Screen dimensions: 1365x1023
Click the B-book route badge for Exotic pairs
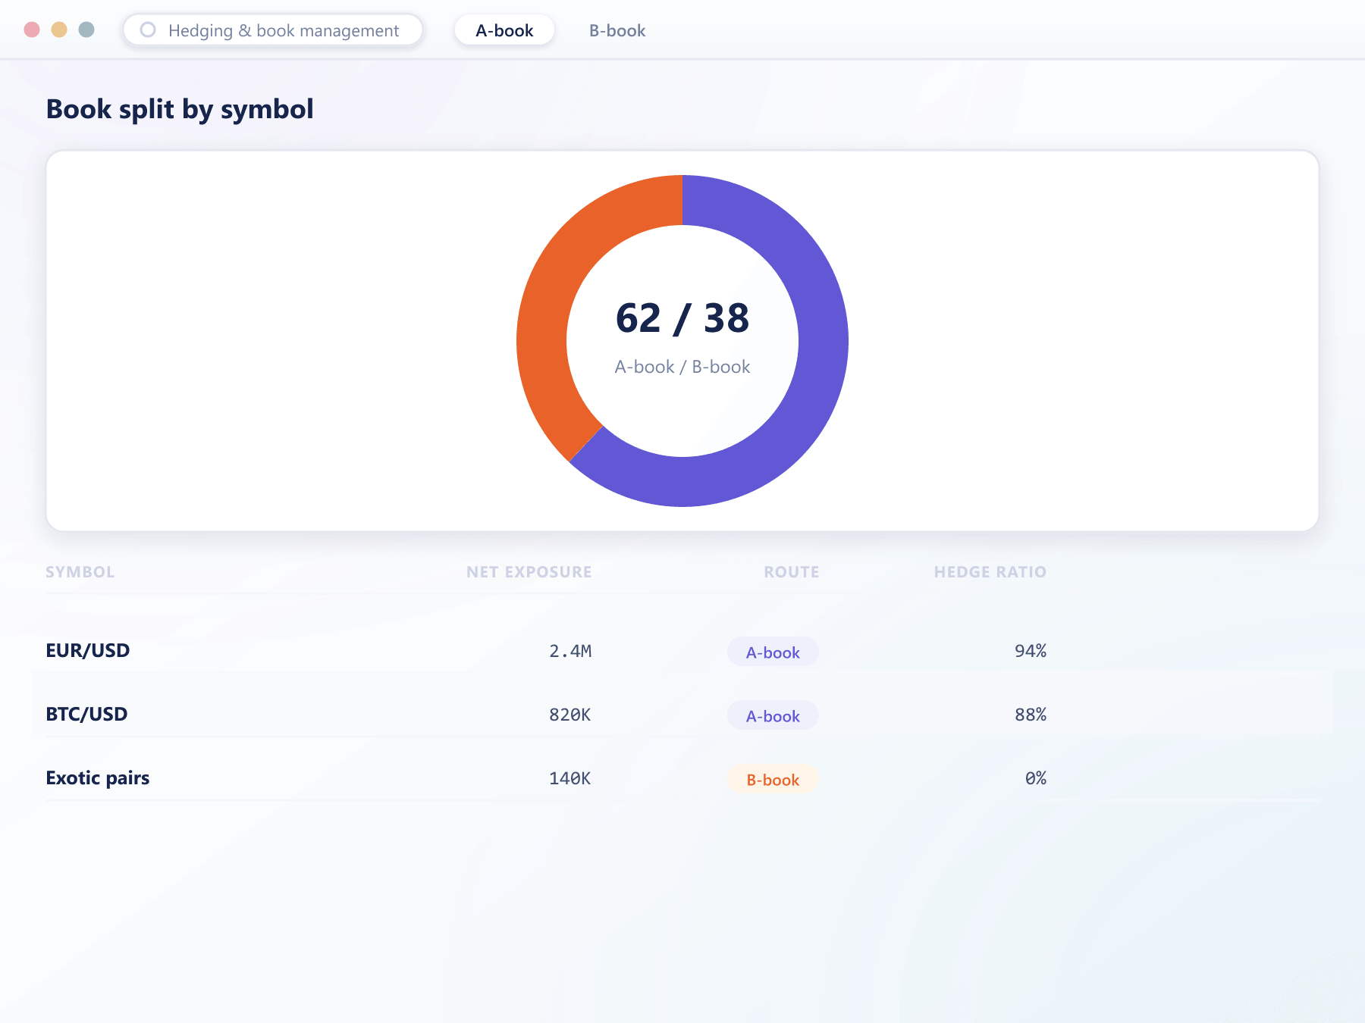773,779
